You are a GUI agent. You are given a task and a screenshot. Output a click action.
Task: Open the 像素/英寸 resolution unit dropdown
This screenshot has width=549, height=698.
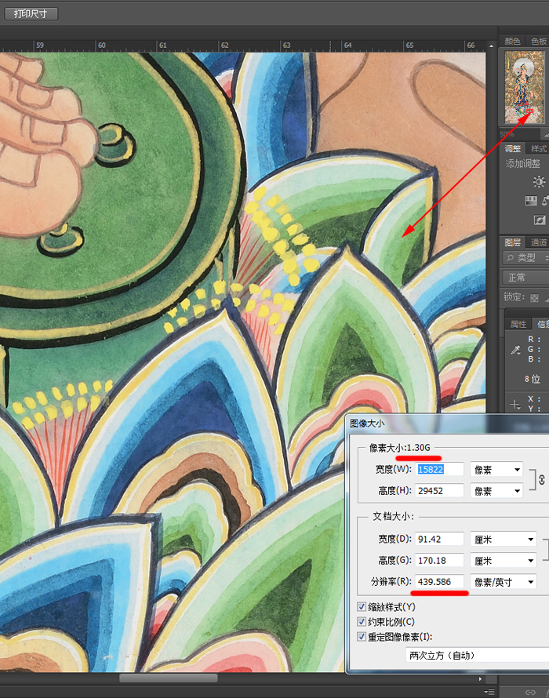(504, 582)
